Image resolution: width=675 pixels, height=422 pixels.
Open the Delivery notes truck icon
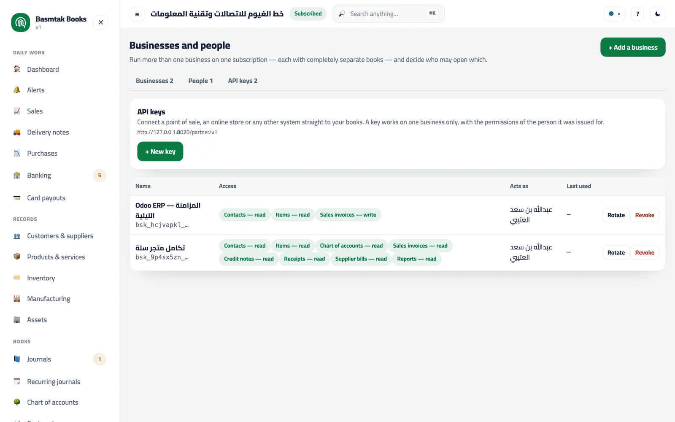point(17,132)
